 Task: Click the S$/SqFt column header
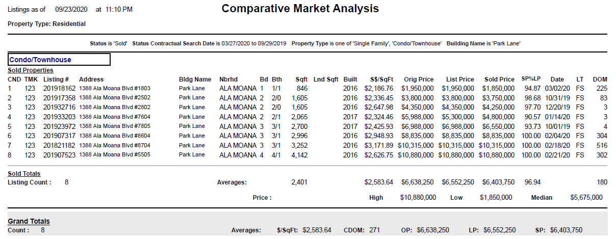tap(381, 79)
